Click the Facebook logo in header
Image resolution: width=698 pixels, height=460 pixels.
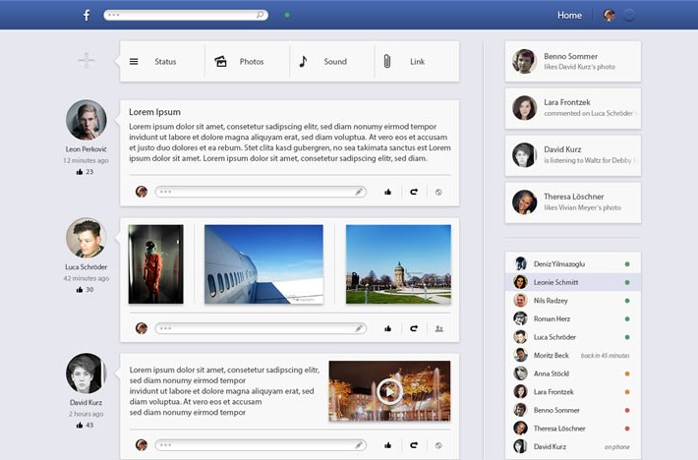click(x=87, y=15)
